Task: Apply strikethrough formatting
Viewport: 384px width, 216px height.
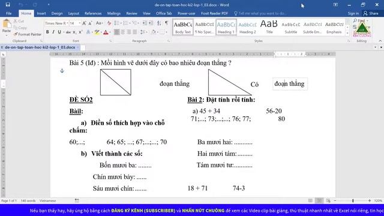Action: [x=68, y=32]
